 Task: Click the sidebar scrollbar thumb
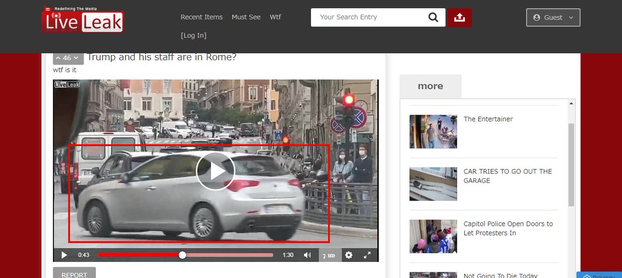571,165
